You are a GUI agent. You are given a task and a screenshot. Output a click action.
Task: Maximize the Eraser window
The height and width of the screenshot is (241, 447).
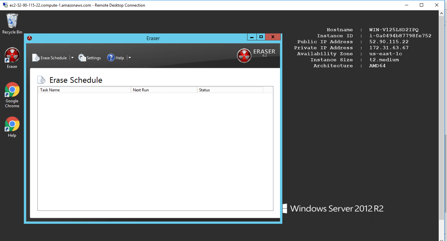(261, 37)
